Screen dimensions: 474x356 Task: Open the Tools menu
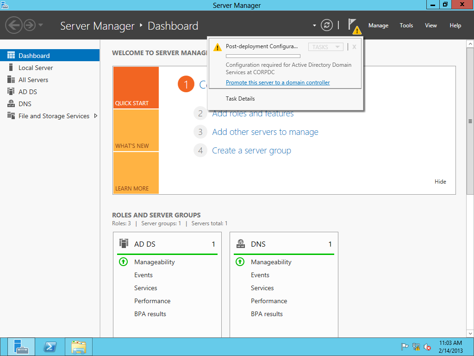[x=406, y=25]
